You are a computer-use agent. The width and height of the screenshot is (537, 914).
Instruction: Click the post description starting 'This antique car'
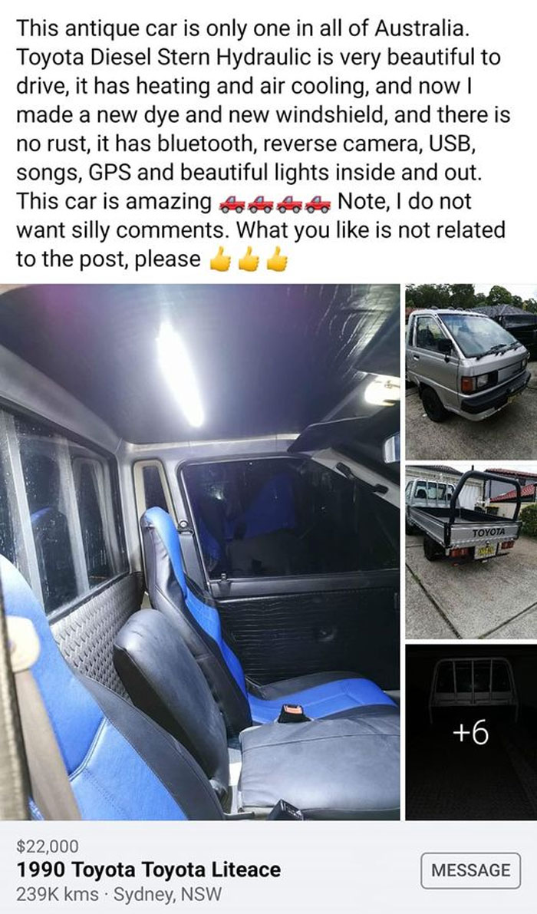(263, 144)
